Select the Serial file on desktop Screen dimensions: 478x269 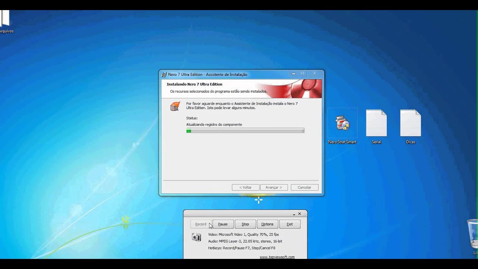(x=376, y=127)
